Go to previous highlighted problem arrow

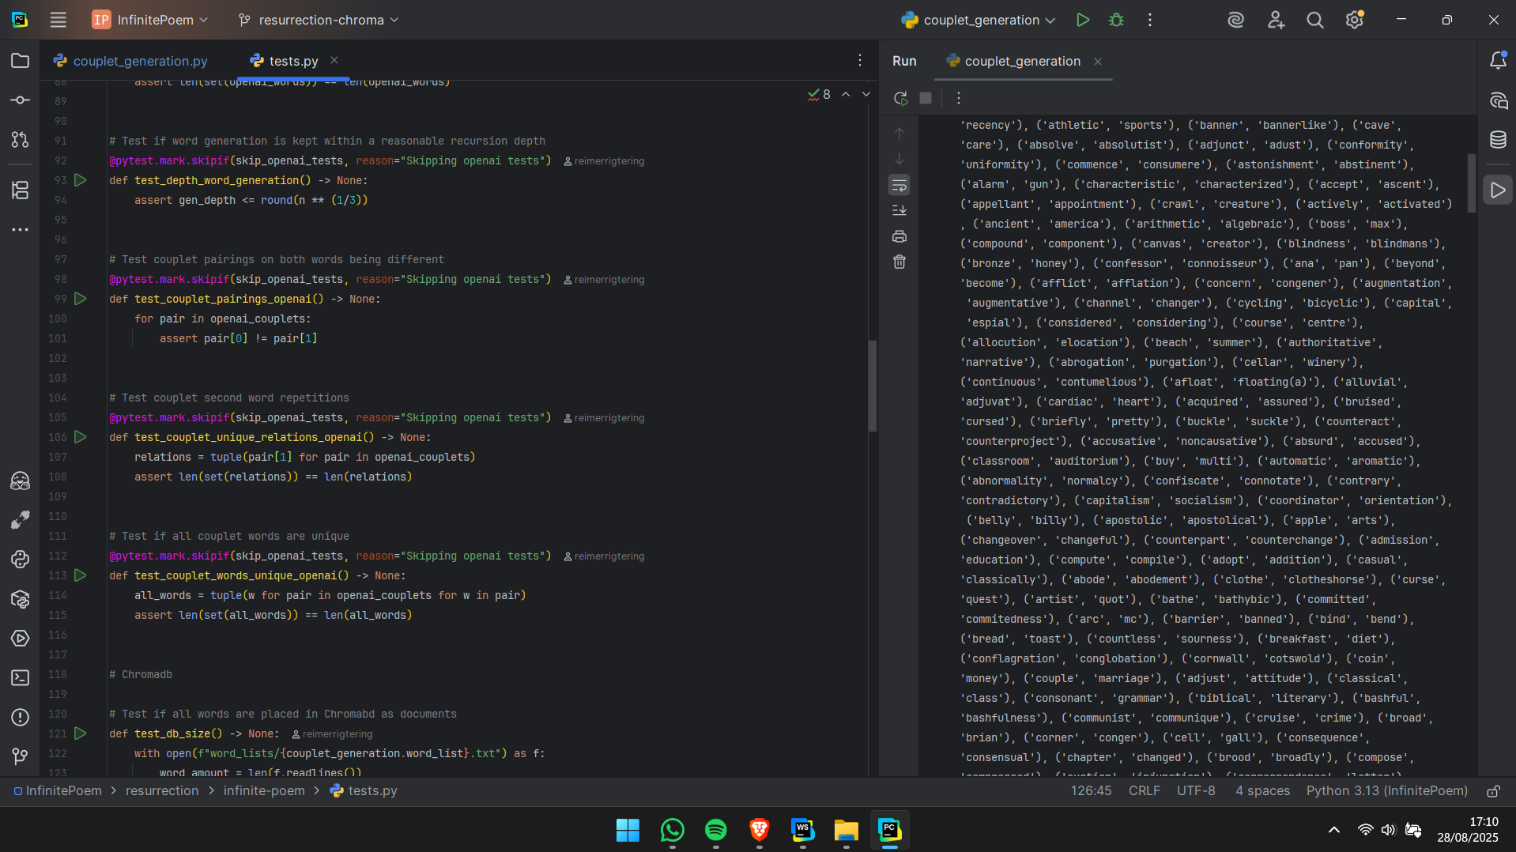[x=846, y=94]
